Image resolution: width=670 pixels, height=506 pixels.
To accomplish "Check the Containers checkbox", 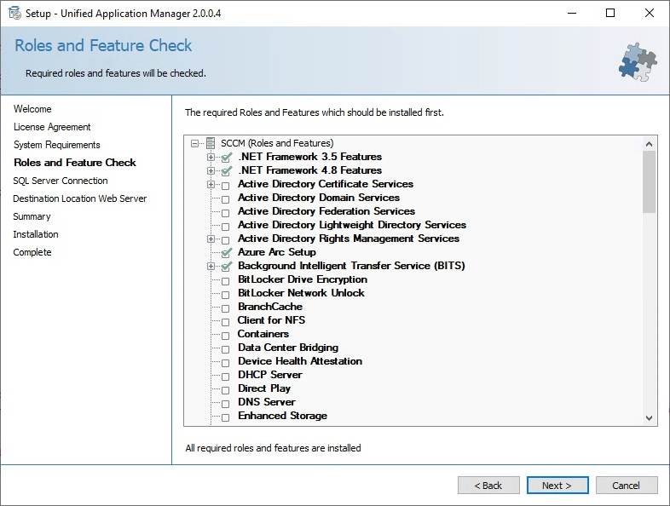I will tap(226, 336).
